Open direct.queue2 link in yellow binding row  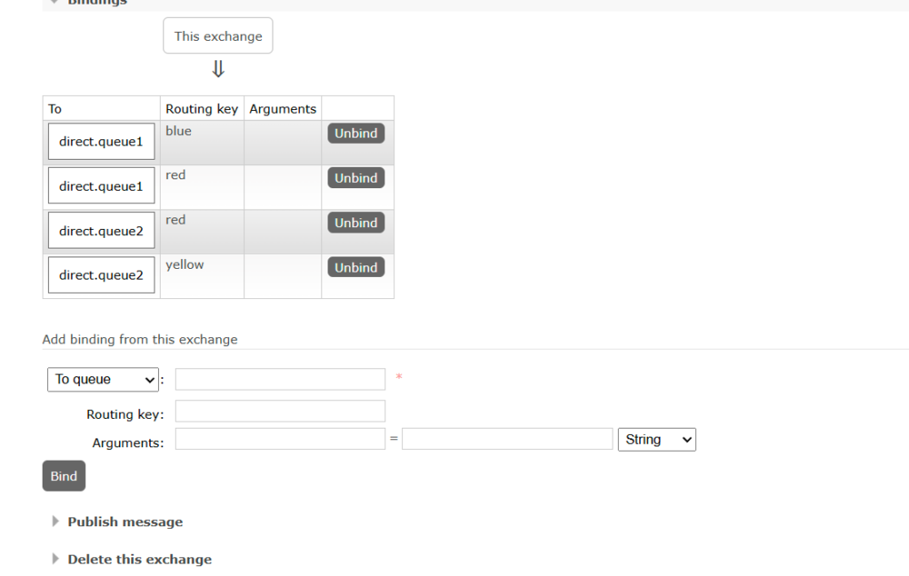coord(101,275)
